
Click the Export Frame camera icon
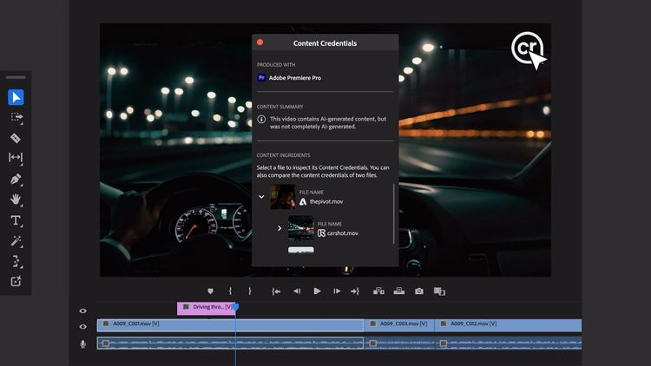click(x=419, y=291)
